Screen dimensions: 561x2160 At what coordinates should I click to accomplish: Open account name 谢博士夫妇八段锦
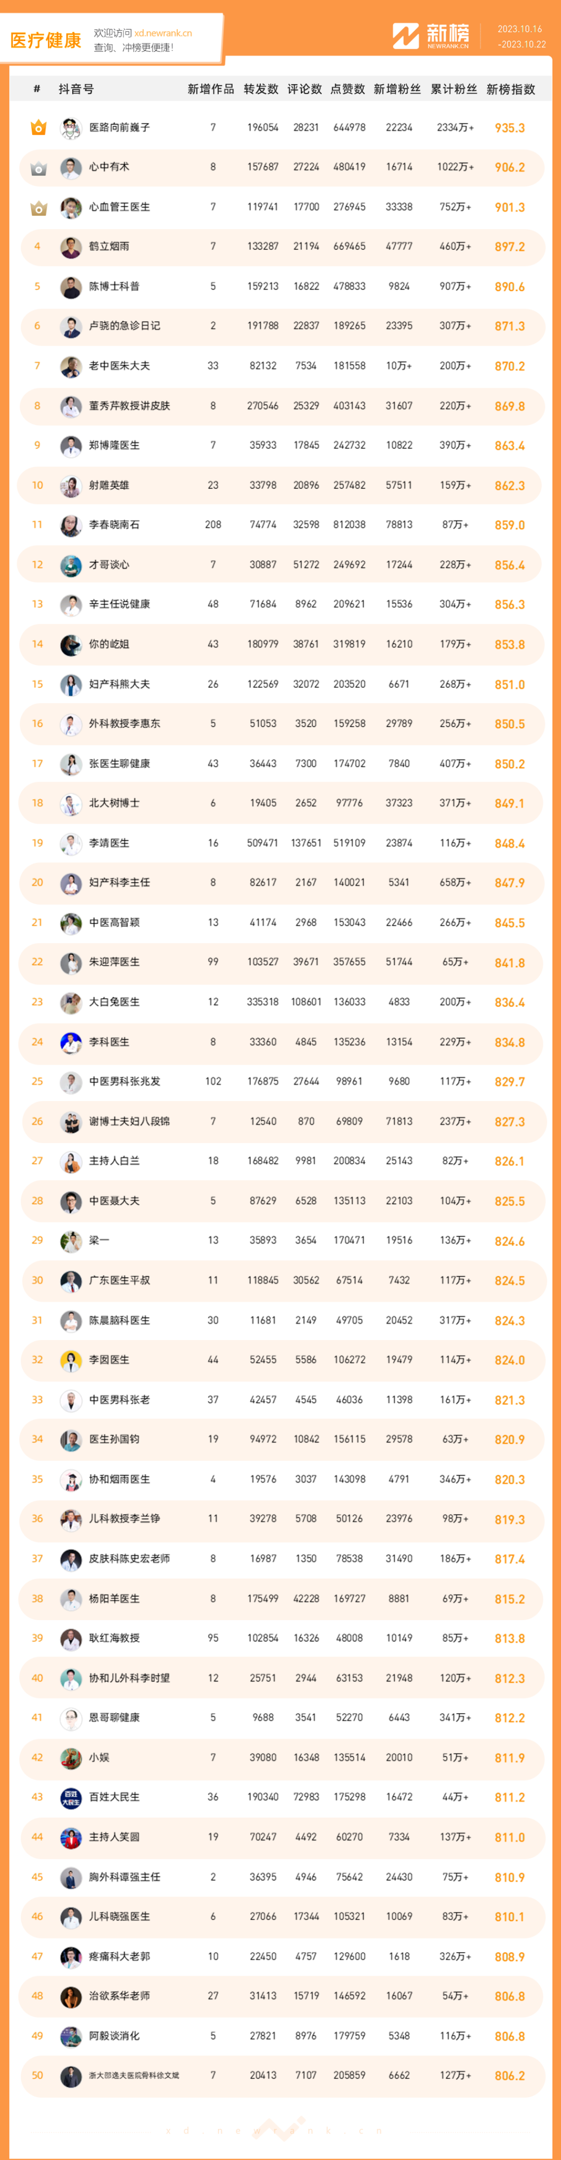129,1121
